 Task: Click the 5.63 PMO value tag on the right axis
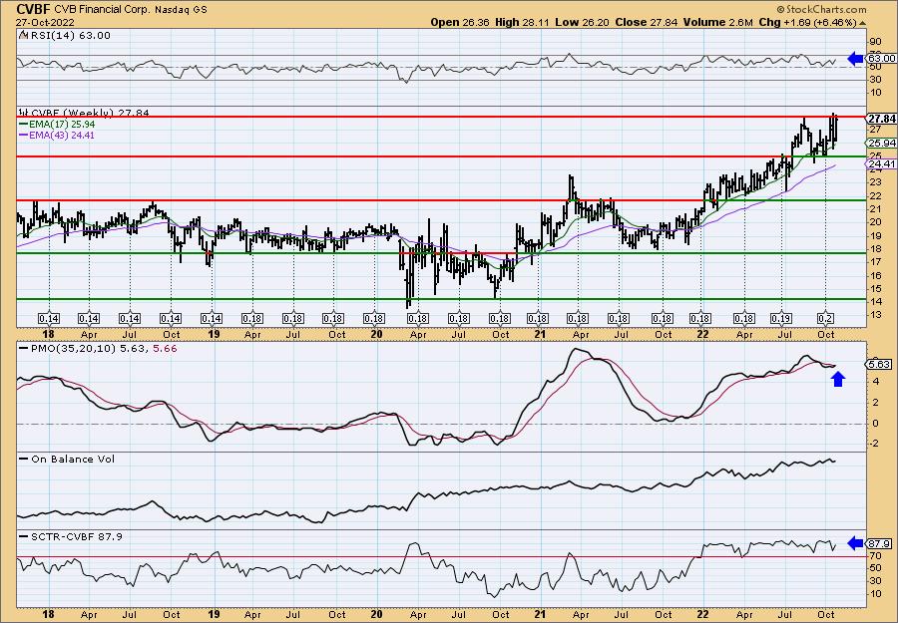879,365
